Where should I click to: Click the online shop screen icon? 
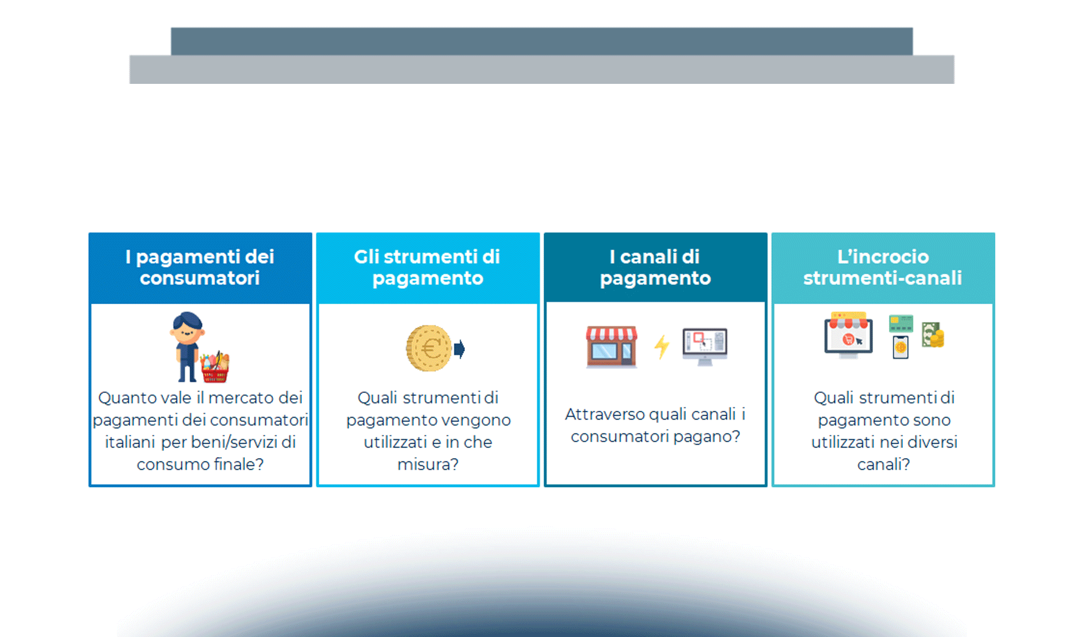click(x=849, y=335)
